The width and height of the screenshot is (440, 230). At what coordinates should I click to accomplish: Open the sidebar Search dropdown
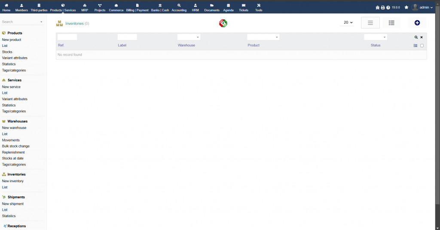pos(22,21)
